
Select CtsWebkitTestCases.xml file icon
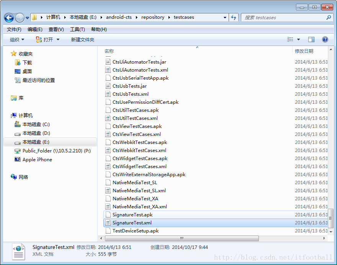(108, 150)
